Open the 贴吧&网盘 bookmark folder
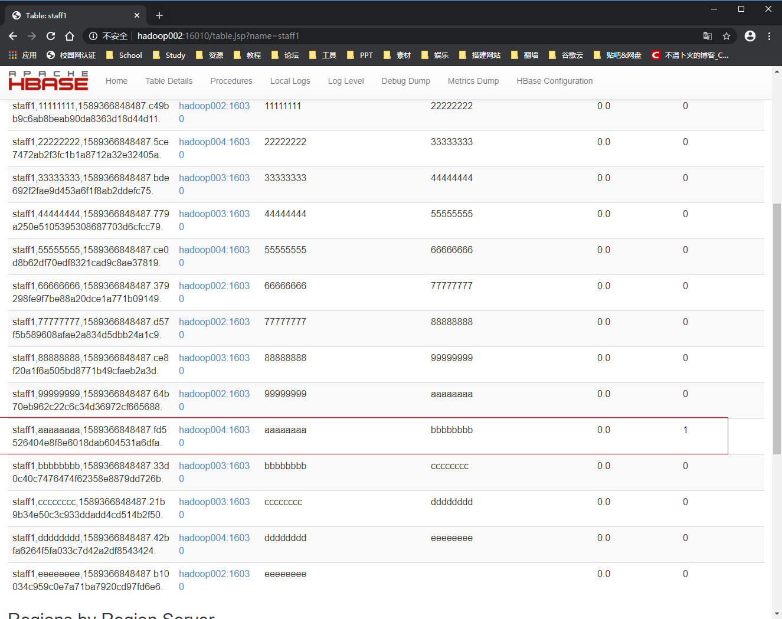Viewport: 782px width, 619px height. pyautogui.click(x=617, y=55)
